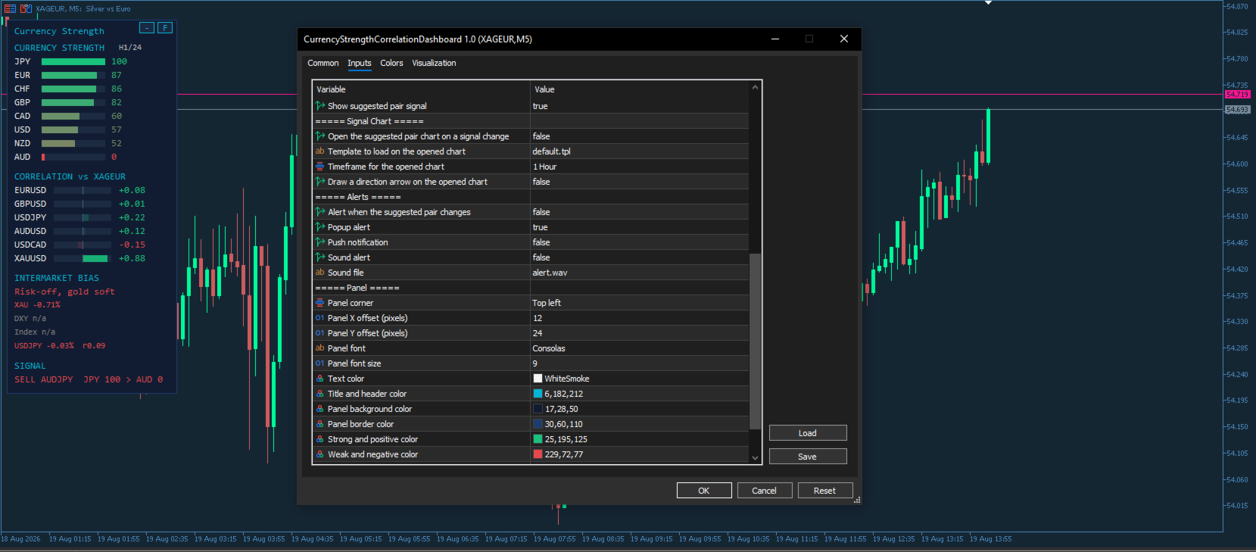Click the icon beside Draw a direction arrow
Viewport: 1256px width, 552px height.
point(320,182)
